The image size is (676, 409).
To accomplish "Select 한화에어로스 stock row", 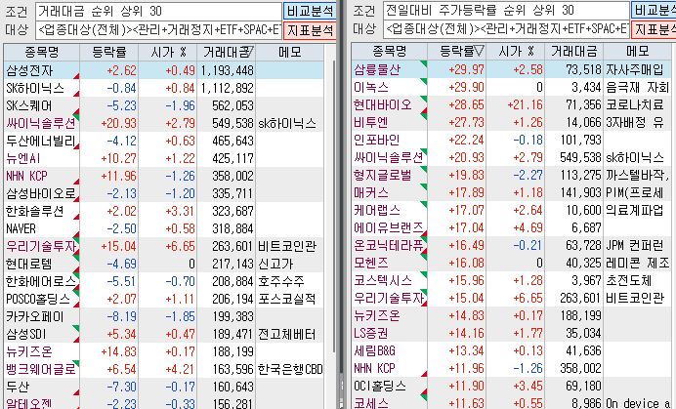I will tap(164, 281).
